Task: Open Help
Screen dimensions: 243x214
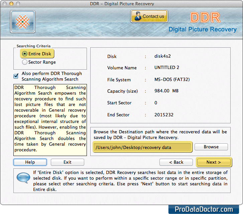Action: pyautogui.click(x=30, y=162)
